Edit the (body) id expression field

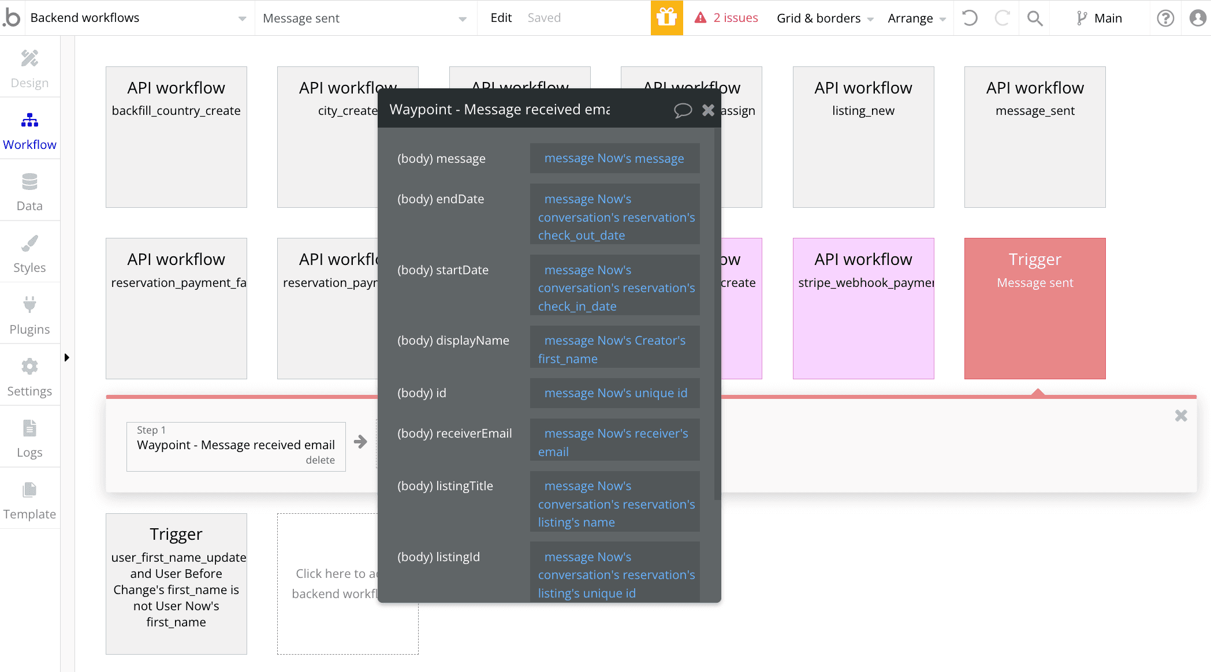click(x=614, y=393)
